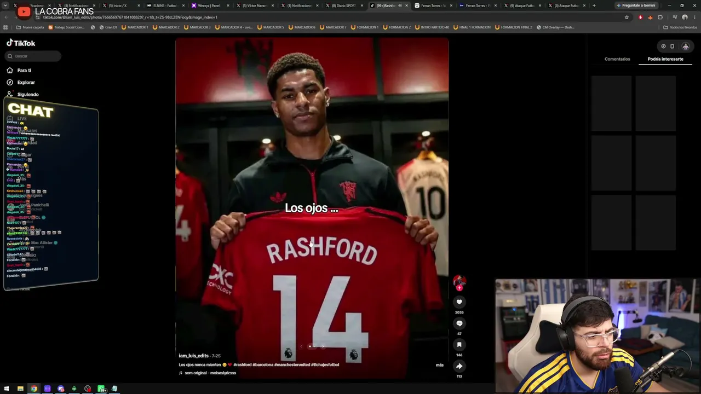Switch to the Podría interesarte tab
The image size is (701, 394).
[x=665, y=59]
